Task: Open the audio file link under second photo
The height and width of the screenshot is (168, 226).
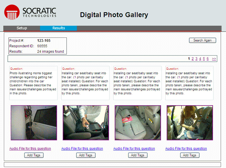Action: pyautogui.click(x=82, y=149)
